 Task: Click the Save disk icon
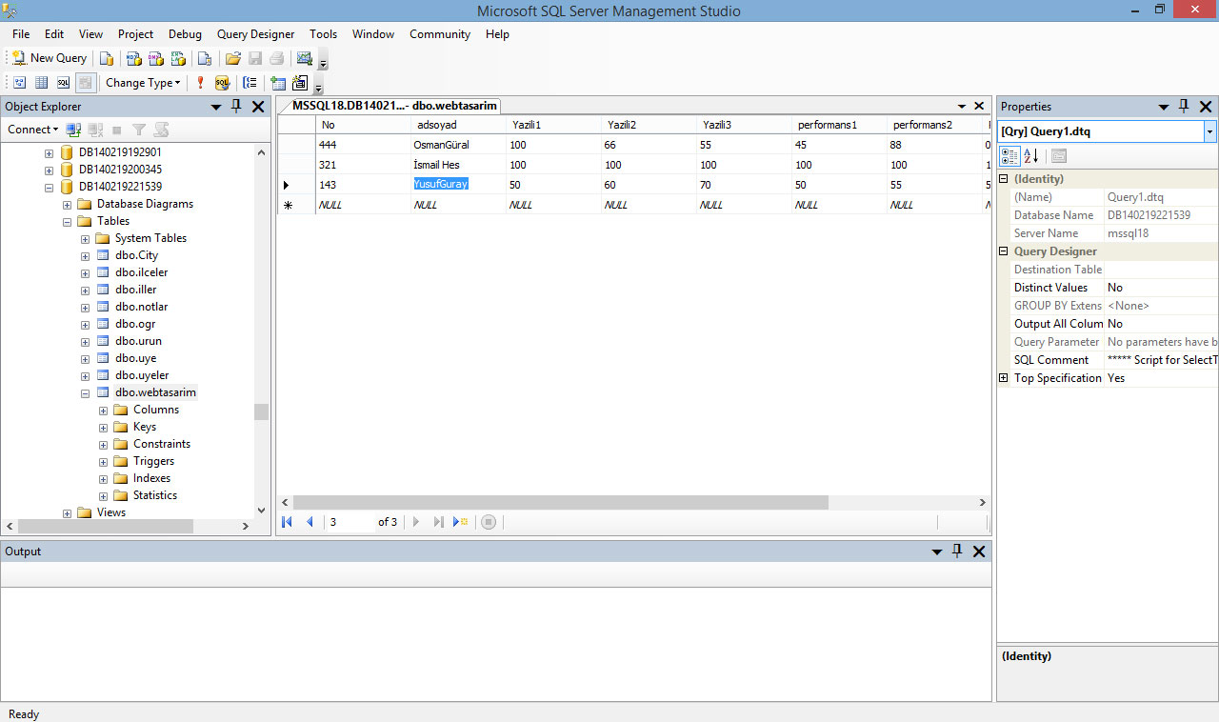(x=254, y=58)
